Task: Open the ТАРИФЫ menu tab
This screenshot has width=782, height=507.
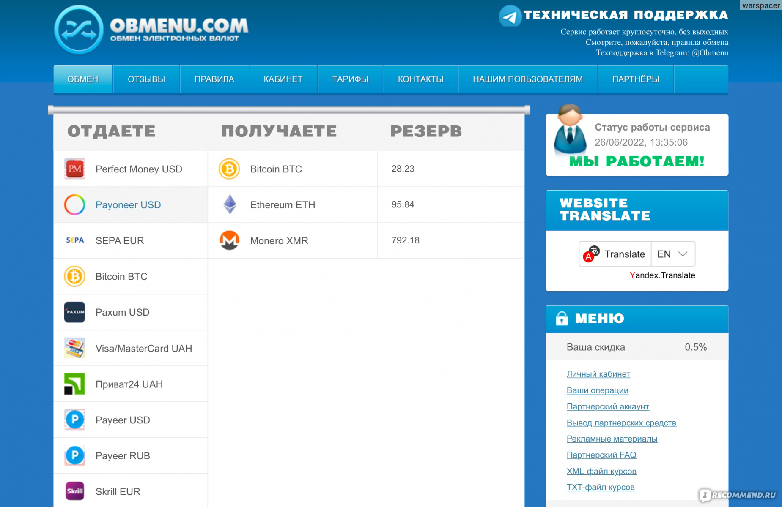Action: (350, 79)
